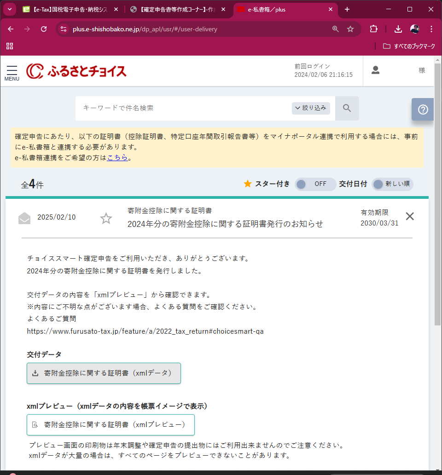Close the 確定申告書等作成コーナー tab
The image size is (442, 475).
point(223,9)
